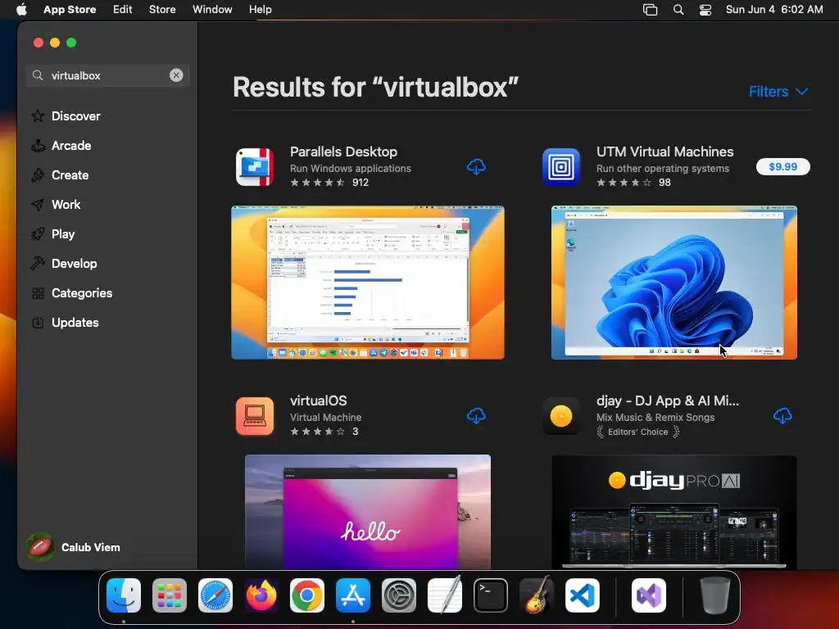Open Launchpad from the Dock
This screenshot has height=629, width=839.
click(x=170, y=595)
